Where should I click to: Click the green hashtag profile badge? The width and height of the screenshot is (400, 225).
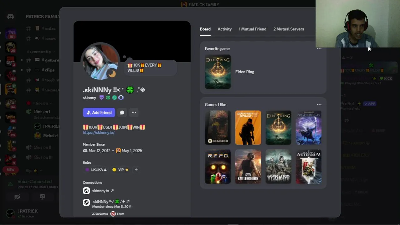tap(114, 97)
